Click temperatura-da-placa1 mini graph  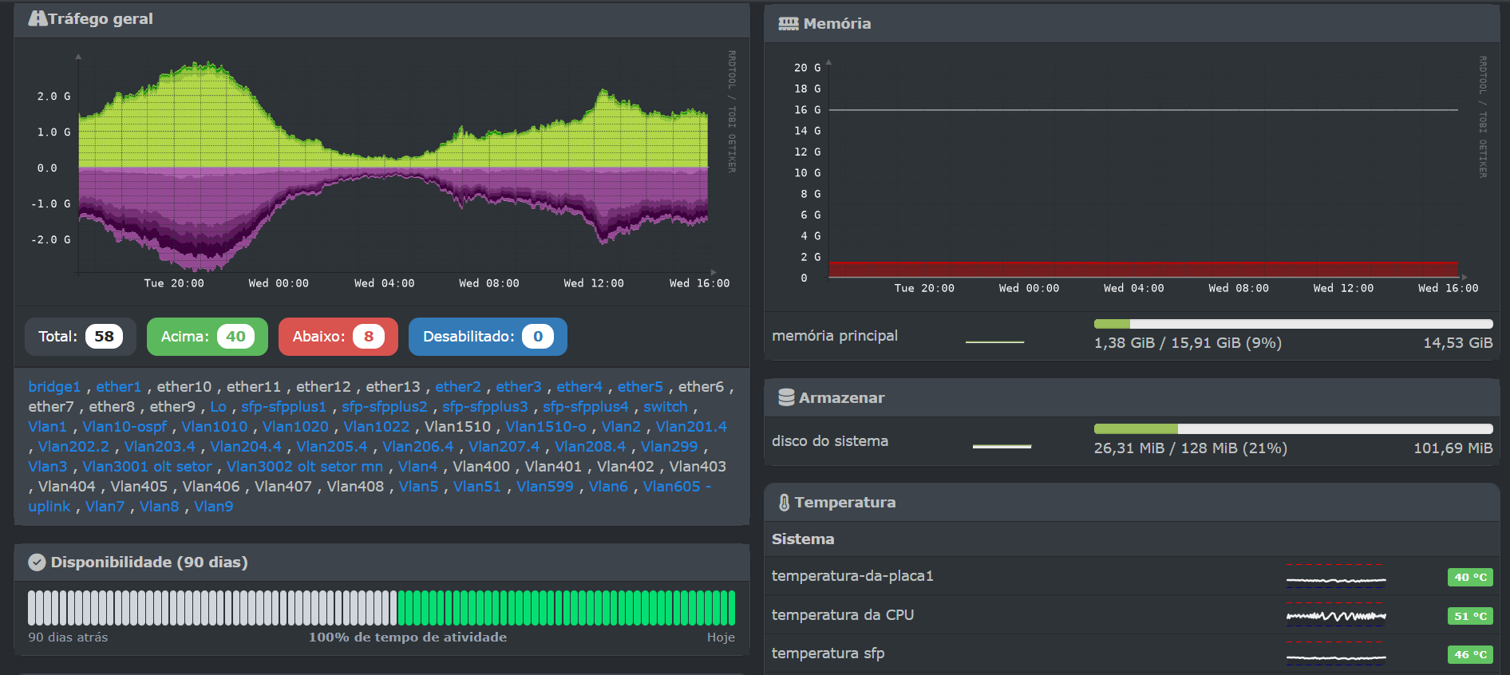point(1336,578)
